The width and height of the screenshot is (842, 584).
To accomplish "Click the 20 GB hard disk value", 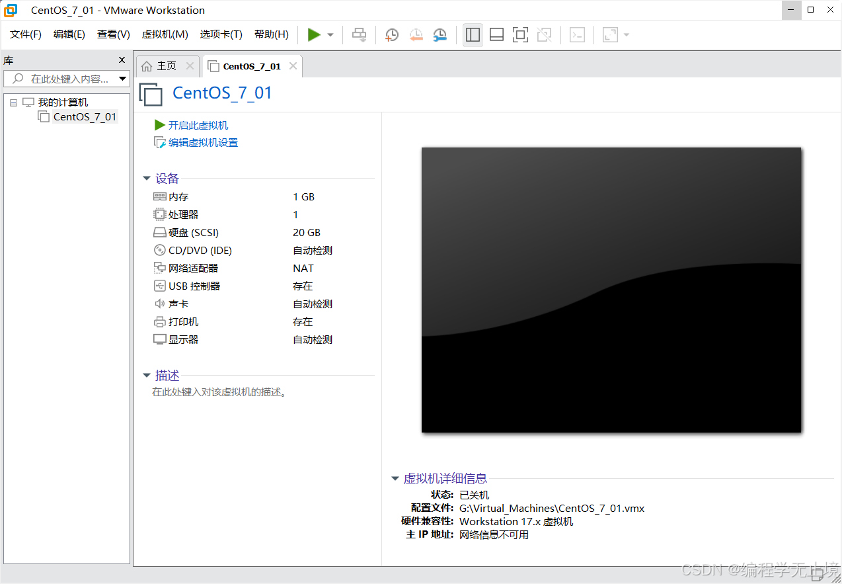I will click(307, 232).
